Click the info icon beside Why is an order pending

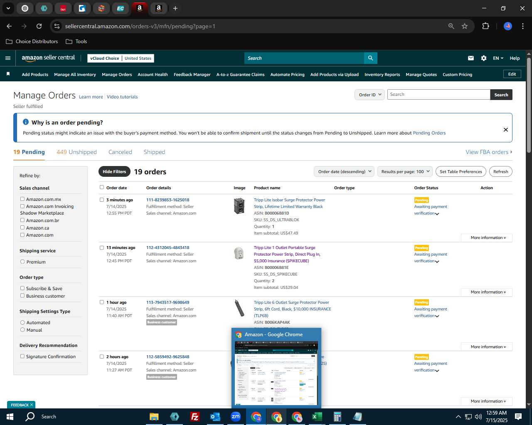26,122
